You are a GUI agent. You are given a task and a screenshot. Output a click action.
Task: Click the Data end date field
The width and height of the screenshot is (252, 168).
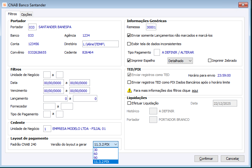(80, 83)
